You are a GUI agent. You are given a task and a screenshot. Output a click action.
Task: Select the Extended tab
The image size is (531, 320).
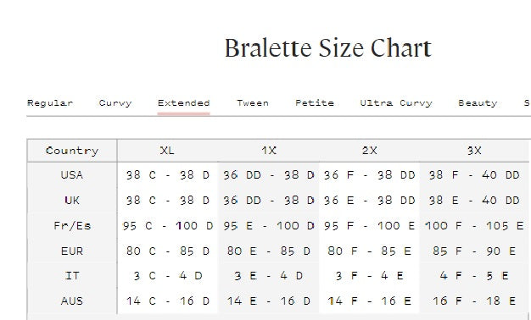pyautogui.click(x=183, y=103)
